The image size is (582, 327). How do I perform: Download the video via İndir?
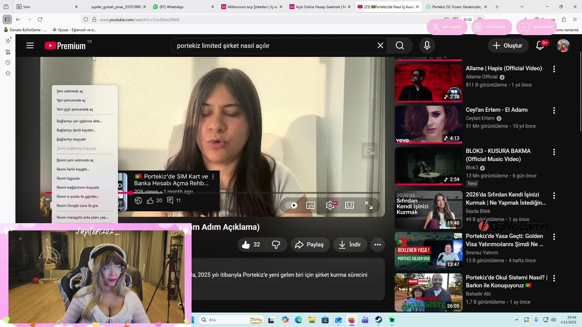coord(350,244)
